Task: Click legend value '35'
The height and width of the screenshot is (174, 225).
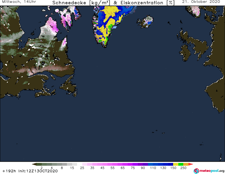Action: coord(92,168)
